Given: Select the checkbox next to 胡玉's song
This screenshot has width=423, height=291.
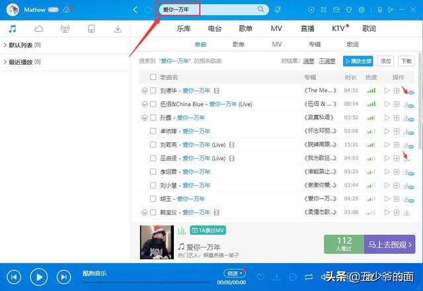Looking at the screenshot, I should [153, 198].
